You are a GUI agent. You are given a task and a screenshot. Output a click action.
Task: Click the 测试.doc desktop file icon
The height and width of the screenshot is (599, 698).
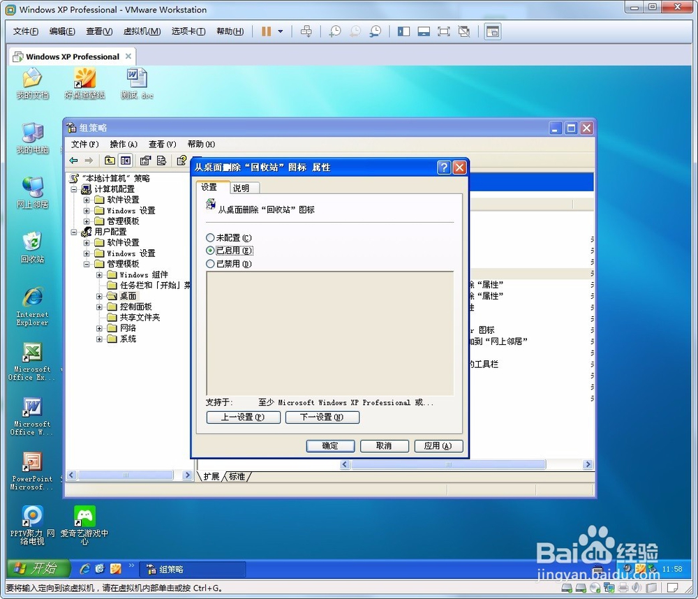click(137, 84)
